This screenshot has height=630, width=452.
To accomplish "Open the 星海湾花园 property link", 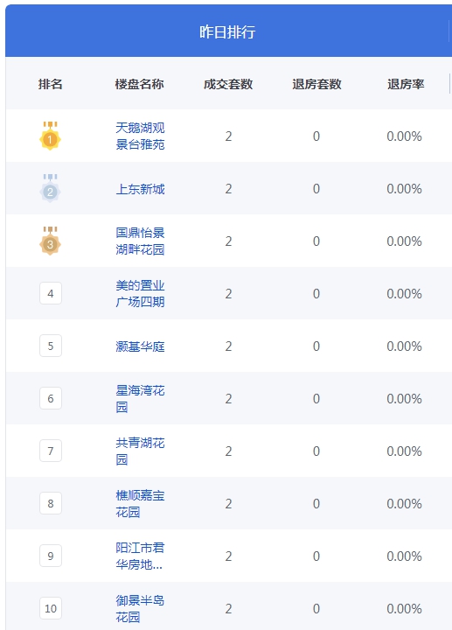I will (140, 399).
